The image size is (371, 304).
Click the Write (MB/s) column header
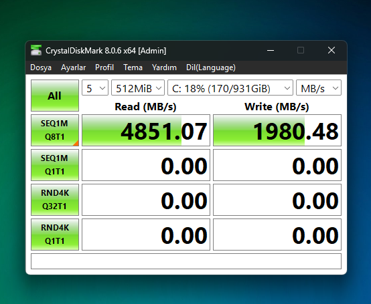pyautogui.click(x=277, y=107)
